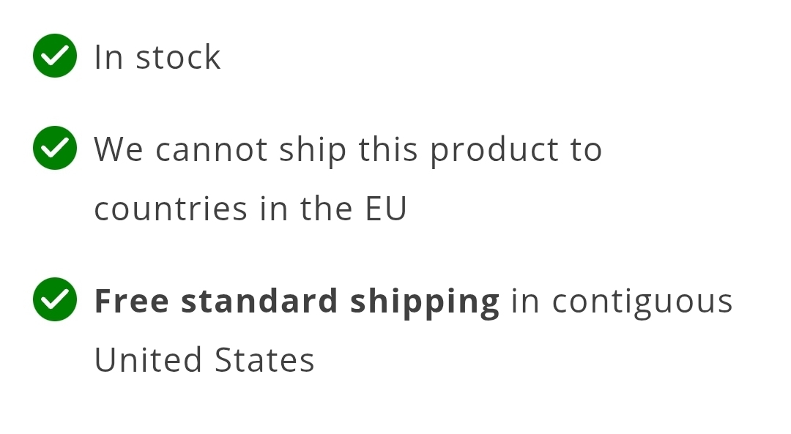Select the word 'countries' in the EU notice
Screen dimensions: 791x434
click(x=171, y=209)
